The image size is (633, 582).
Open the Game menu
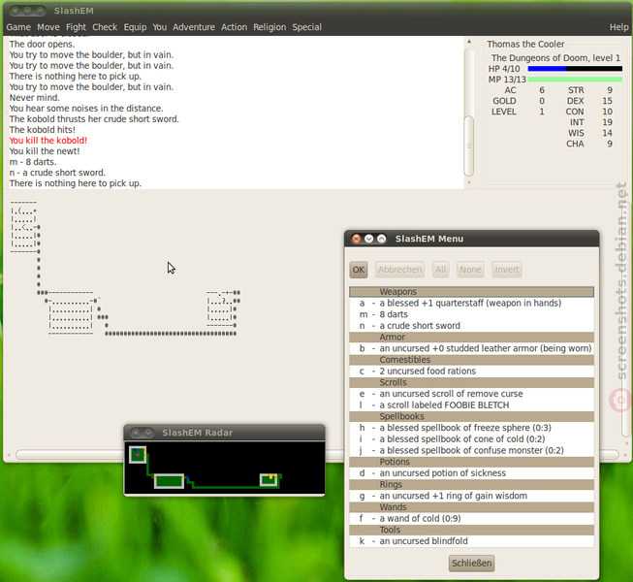[18, 27]
